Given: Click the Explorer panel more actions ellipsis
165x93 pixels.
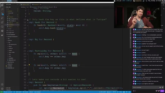Looking at the screenshot, I should (18, 5).
